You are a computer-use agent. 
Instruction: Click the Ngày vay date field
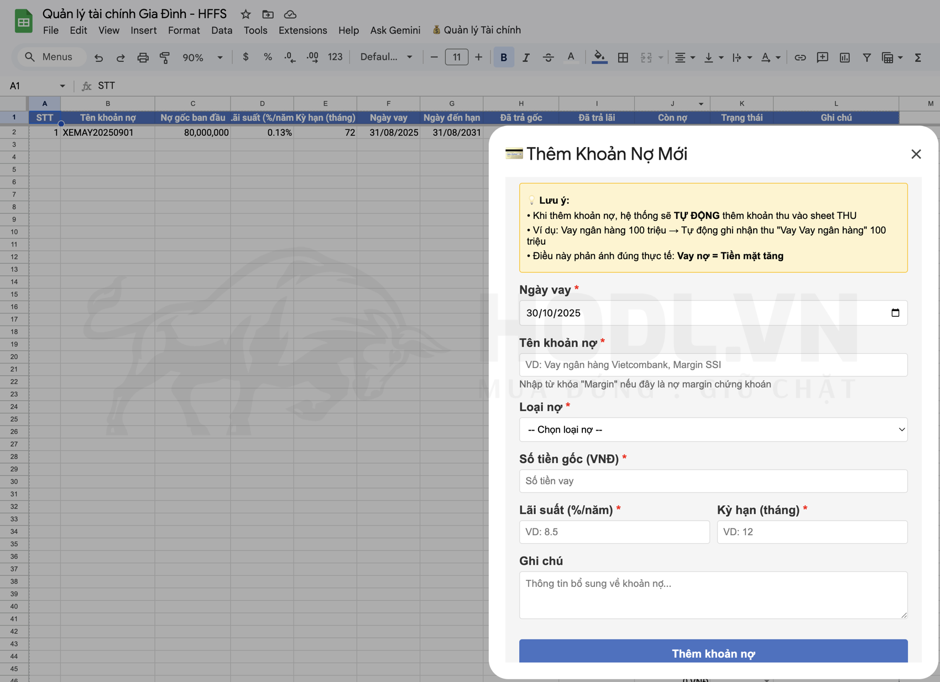click(x=713, y=313)
